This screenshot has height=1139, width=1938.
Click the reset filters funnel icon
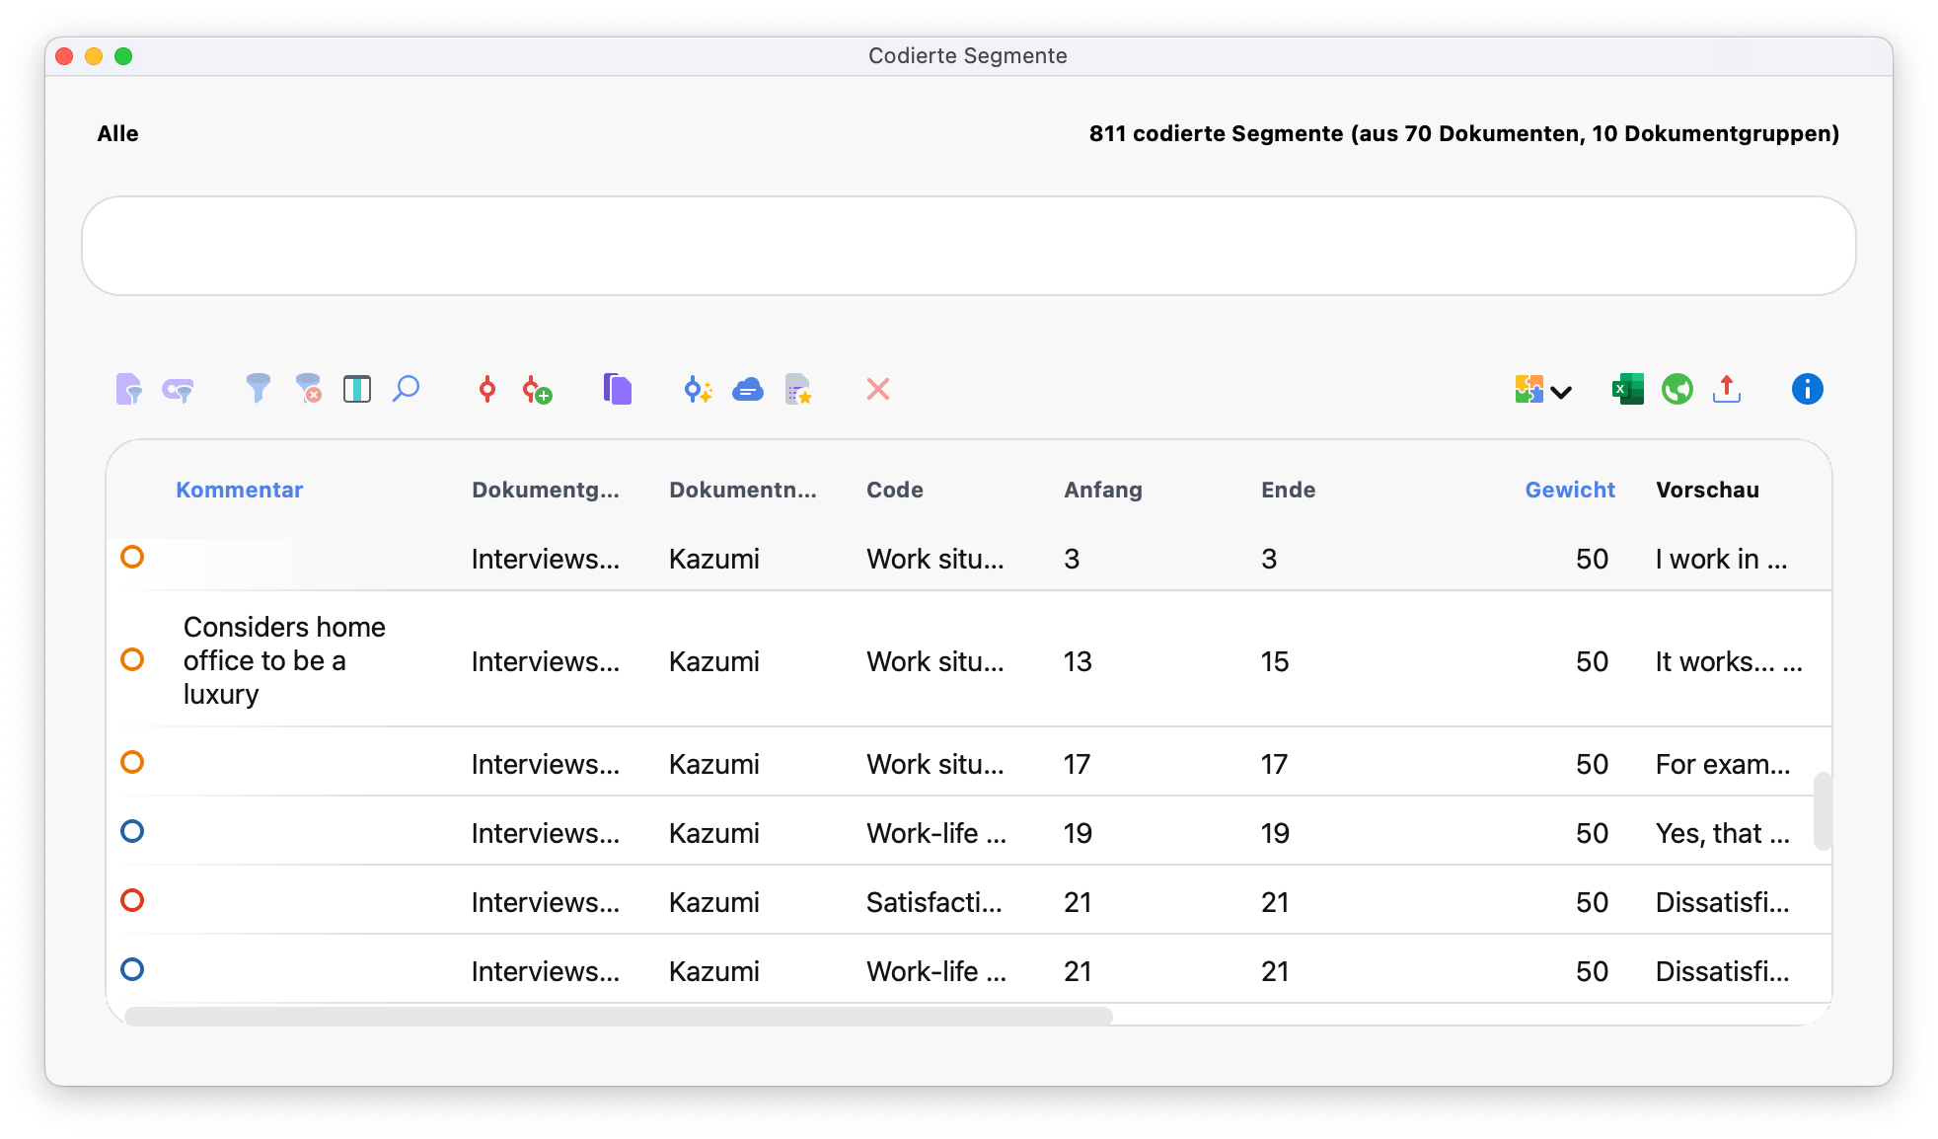coord(309,389)
